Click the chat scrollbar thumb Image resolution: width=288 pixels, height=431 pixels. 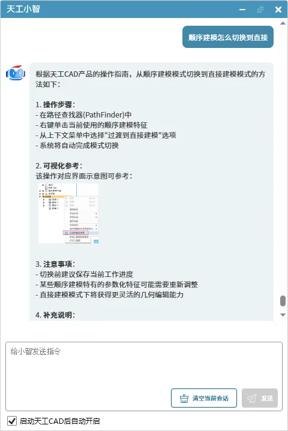(283, 301)
